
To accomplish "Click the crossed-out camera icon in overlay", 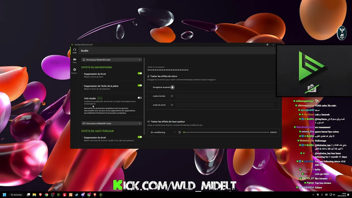I will [312, 89].
